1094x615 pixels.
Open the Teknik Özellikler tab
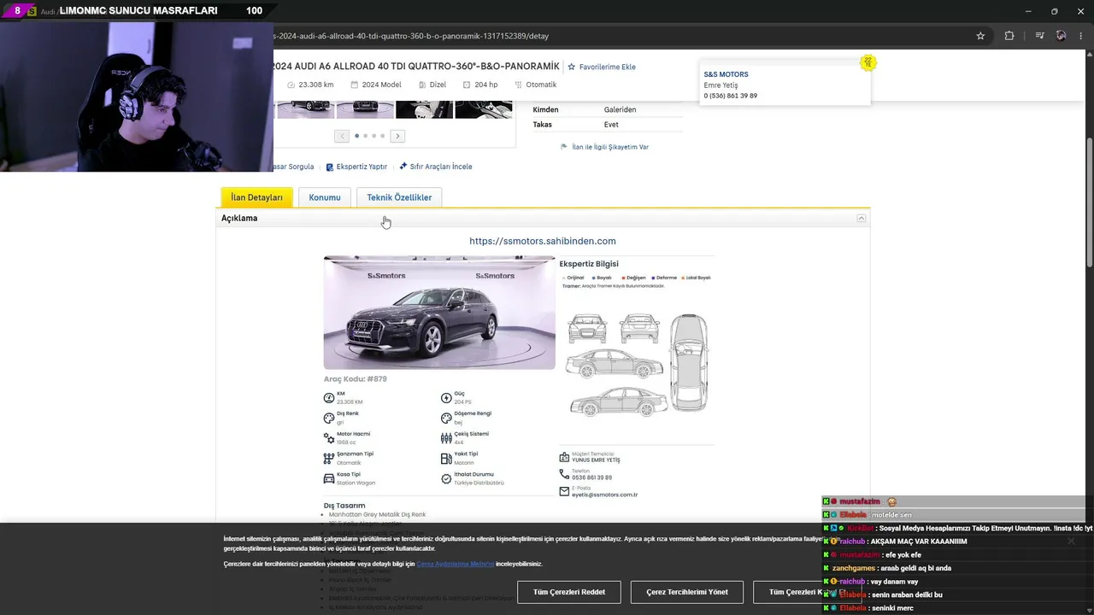[x=399, y=197]
